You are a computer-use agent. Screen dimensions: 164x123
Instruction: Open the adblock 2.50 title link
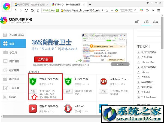coord(80,106)
